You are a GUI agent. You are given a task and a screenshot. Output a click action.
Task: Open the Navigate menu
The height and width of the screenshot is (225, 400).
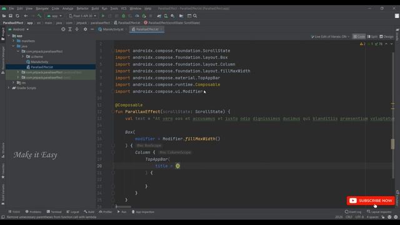point(42,8)
